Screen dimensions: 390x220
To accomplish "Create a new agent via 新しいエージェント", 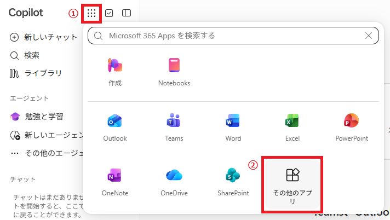I will point(46,135).
